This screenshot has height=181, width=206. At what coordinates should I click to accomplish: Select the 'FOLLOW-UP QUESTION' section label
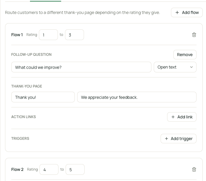[31, 55]
